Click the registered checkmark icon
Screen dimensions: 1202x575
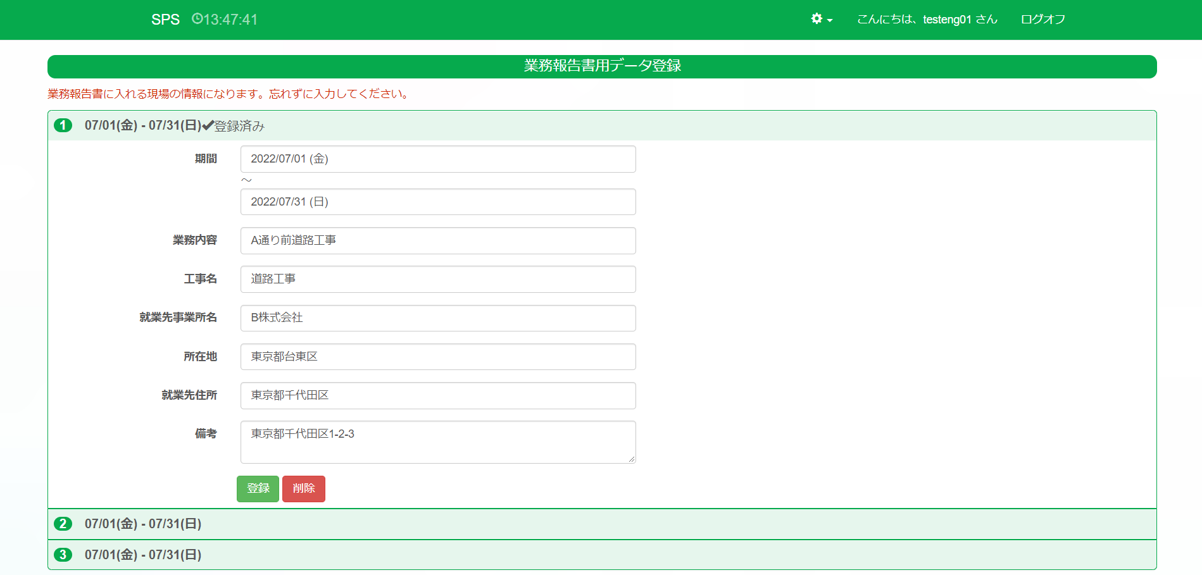pyautogui.click(x=208, y=125)
